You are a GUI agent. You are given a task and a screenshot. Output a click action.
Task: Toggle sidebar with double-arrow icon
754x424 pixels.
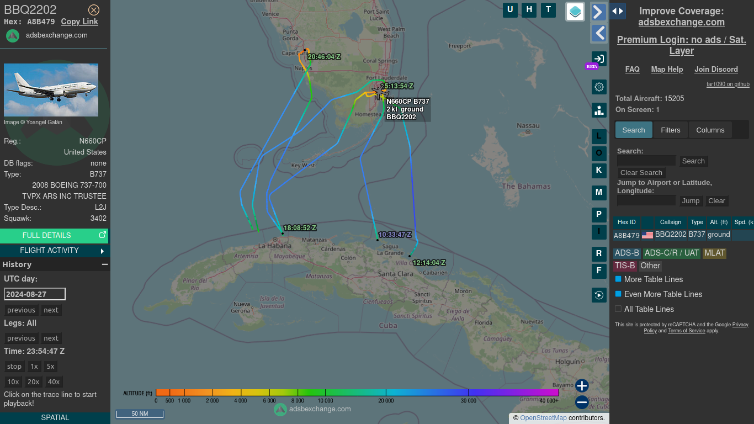(618, 11)
